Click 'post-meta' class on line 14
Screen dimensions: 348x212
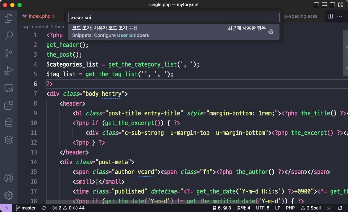(x=113, y=162)
